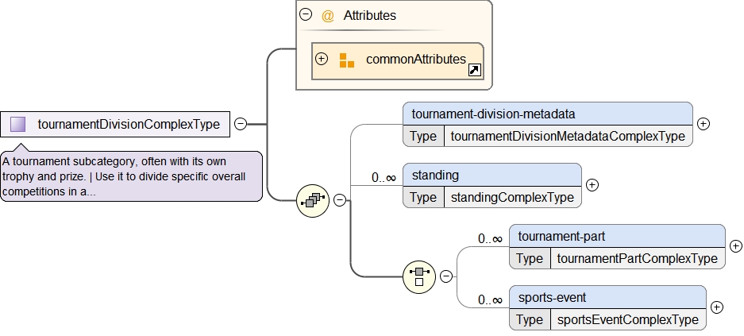The image size is (744, 336).
Task: Expand the tournament-part element
Action: point(735,246)
